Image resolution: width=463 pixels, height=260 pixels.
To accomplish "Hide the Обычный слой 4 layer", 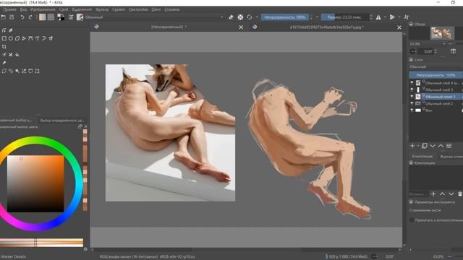I will tap(412, 83).
